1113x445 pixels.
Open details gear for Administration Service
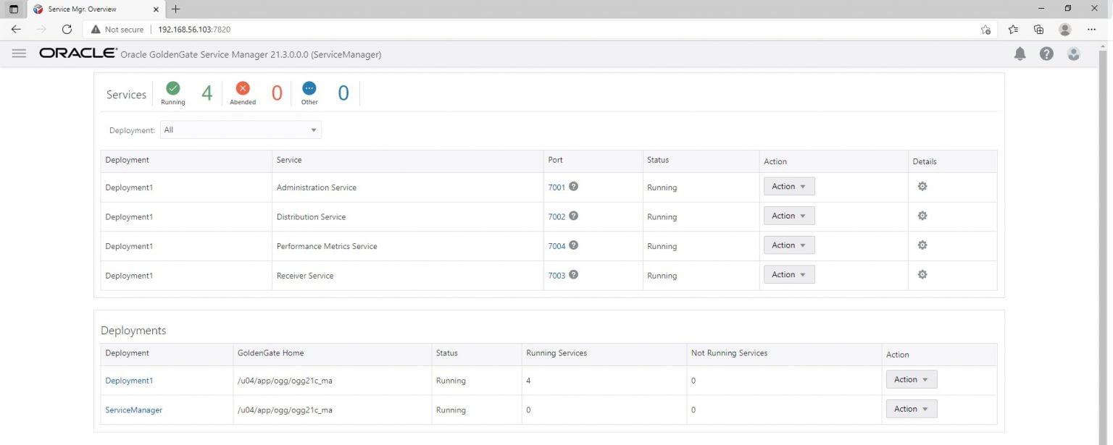(922, 186)
